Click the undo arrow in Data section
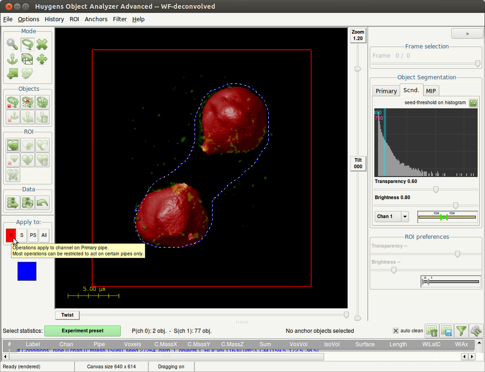This screenshot has height=372, width=485. point(42,203)
